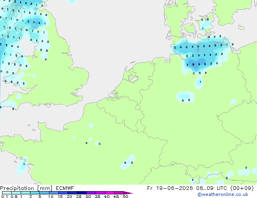Select the 20–25 mm legend swatch
The width and height of the screenshot is (257, 198).
tap(72, 193)
